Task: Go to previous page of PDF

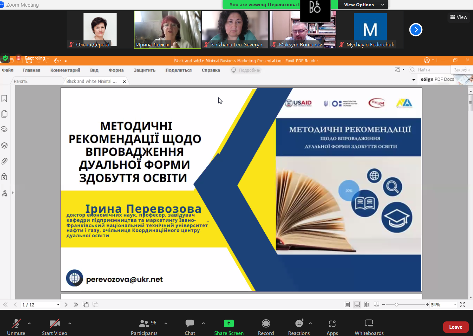Action: 15,305
